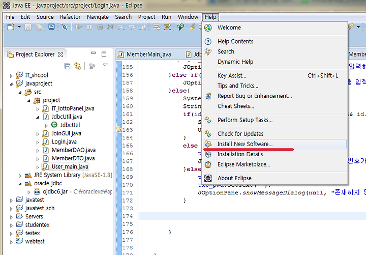Toggle the Use Step Filters icon

(x=167, y=27)
